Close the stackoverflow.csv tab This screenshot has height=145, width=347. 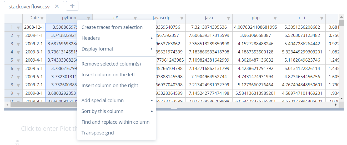tap(57, 7)
